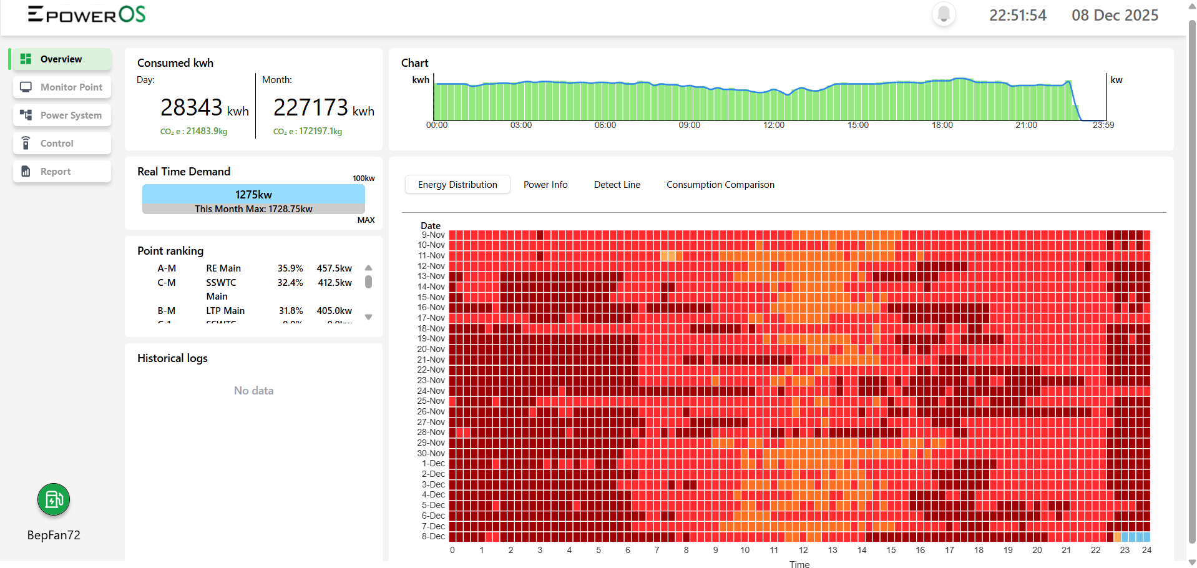Switch to the Power Info tab
Image resolution: width=1197 pixels, height=568 pixels.
tap(545, 184)
